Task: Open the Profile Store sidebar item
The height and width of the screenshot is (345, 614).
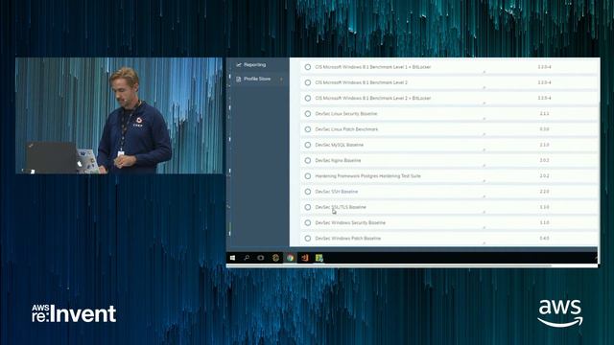Action: coord(257,79)
